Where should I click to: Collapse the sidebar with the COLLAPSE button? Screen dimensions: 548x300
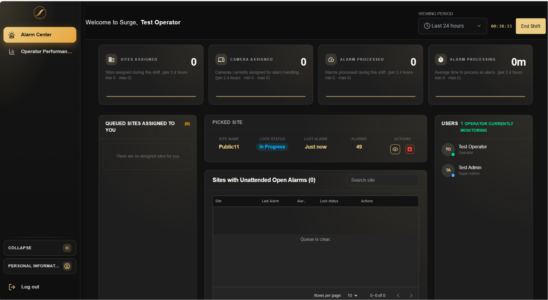click(x=40, y=248)
